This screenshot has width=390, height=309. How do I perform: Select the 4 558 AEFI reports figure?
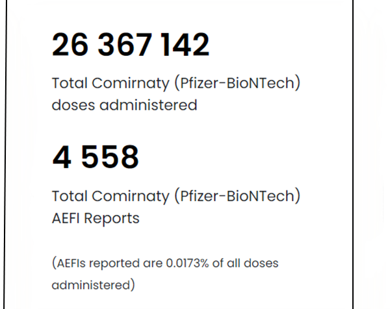[95, 158]
